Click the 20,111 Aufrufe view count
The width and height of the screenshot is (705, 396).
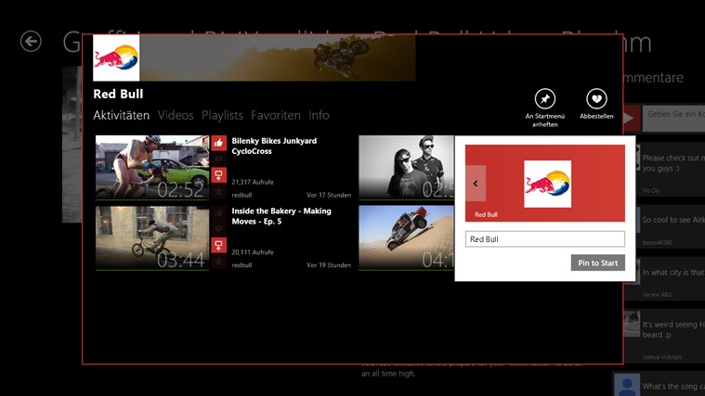(253, 252)
